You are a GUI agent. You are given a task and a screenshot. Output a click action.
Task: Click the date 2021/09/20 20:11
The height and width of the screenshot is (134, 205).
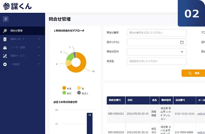click(x=138, y=132)
